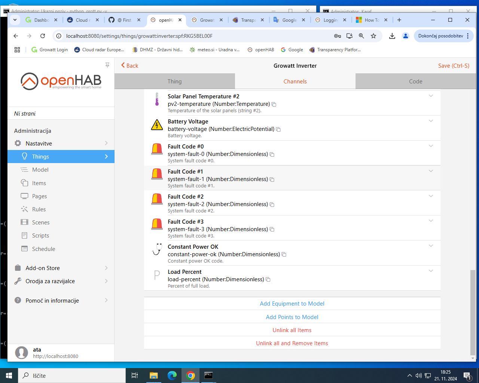This screenshot has width=479, height=383.
Task: Bookmark this page with the star icon
Action: pyautogui.click(x=373, y=36)
